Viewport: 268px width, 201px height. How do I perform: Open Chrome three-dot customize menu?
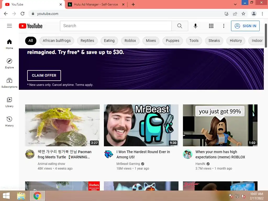click(262, 14)
